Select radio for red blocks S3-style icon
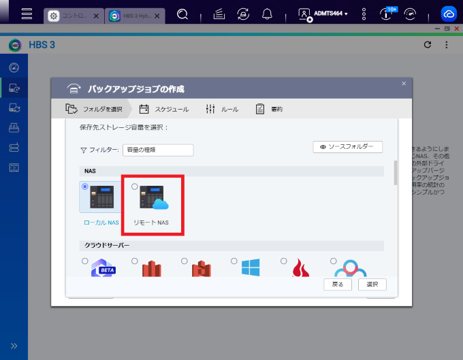The image size is (463, 360). 185,261
